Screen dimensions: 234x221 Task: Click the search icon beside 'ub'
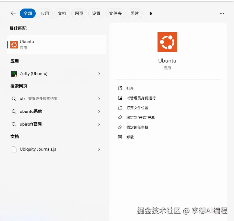click(x=14, y=99)
